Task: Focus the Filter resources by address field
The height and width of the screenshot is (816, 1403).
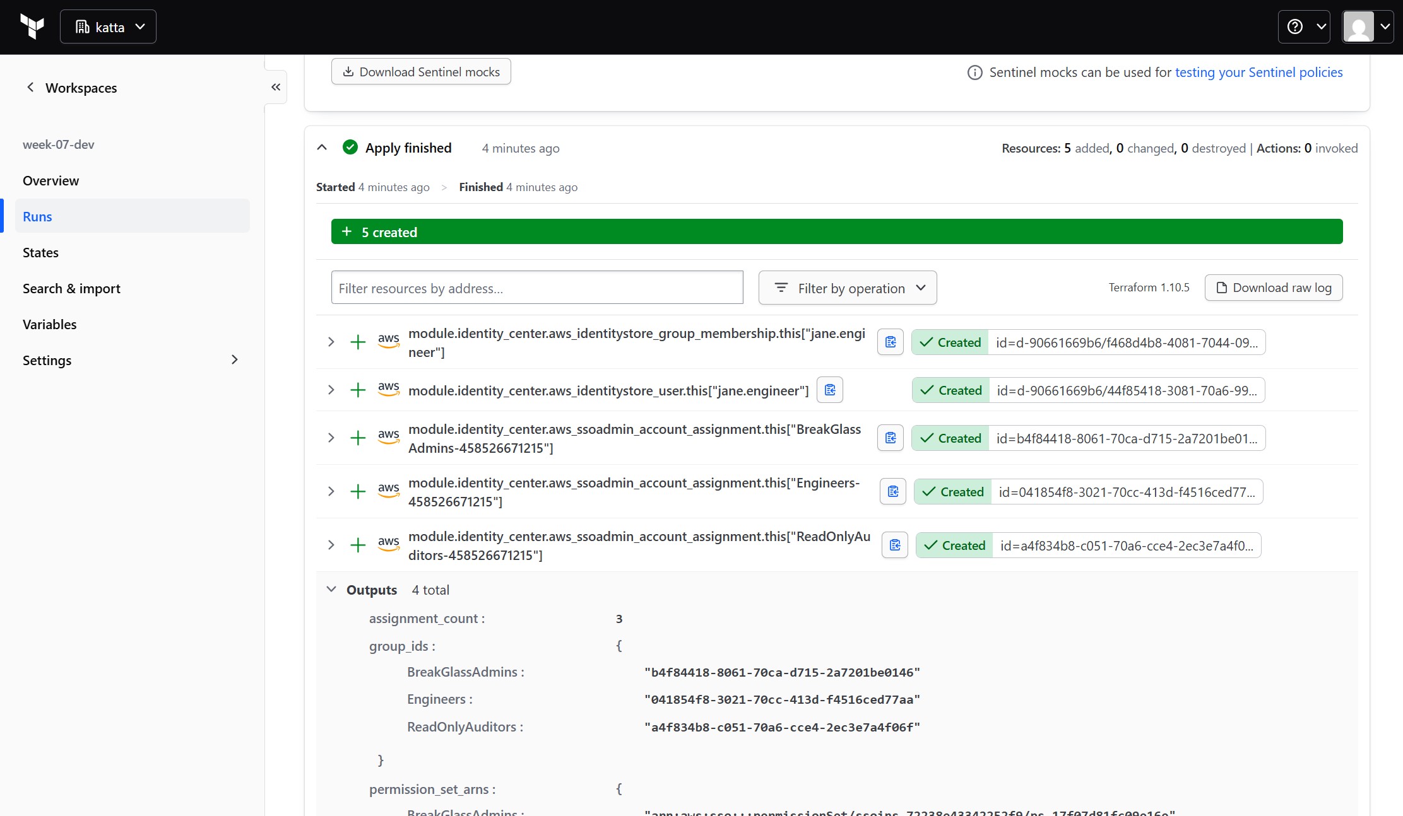Action: click(x=537, y=288)
